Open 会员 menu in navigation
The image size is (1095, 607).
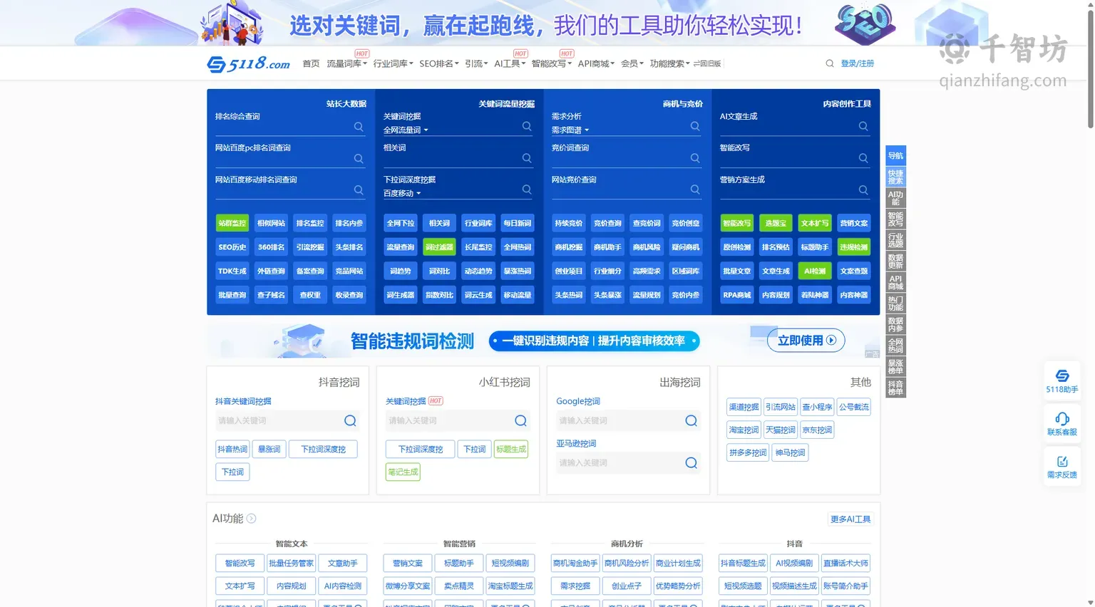[632, 63]
